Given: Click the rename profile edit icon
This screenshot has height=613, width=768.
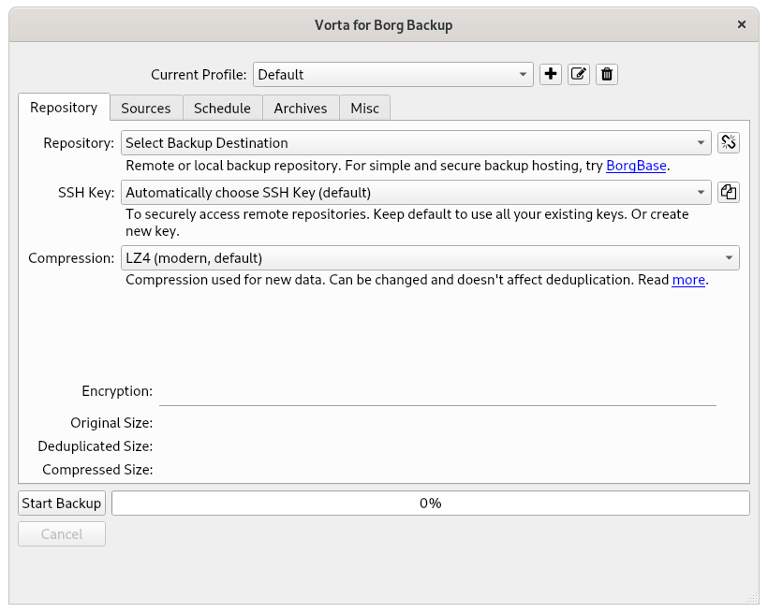Looking at the screenshot, I should coord(579,75).
